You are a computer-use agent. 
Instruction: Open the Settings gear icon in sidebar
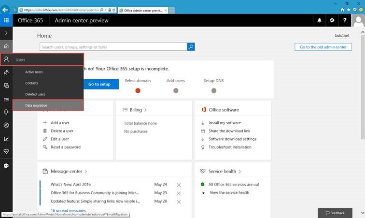tap(6, 125)
